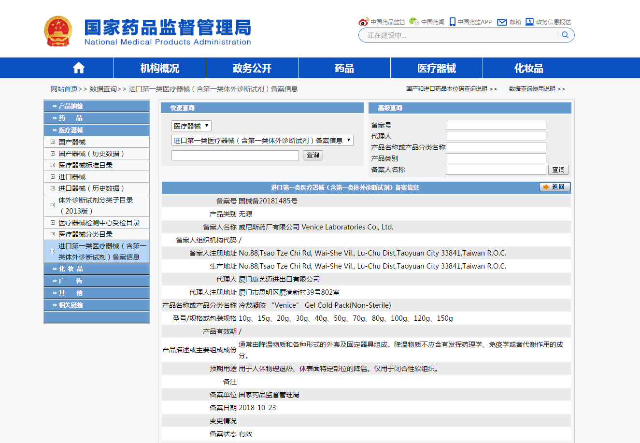Open the 中国药监APP phone icon link
640x443 pixels.
(x=453, y=22)
